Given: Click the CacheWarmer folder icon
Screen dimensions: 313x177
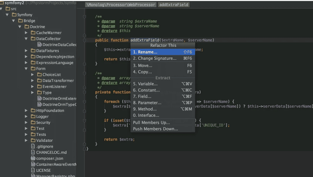Looking at the screenshot, I should (x=33, y=33).
